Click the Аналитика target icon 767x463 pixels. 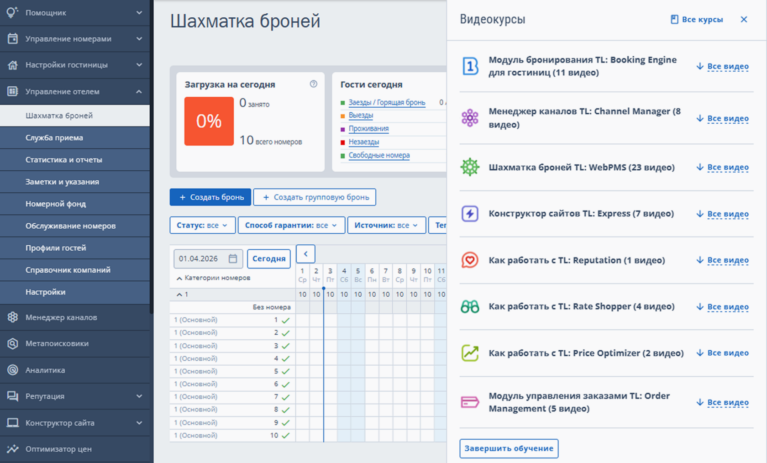[x=13, y=370]
